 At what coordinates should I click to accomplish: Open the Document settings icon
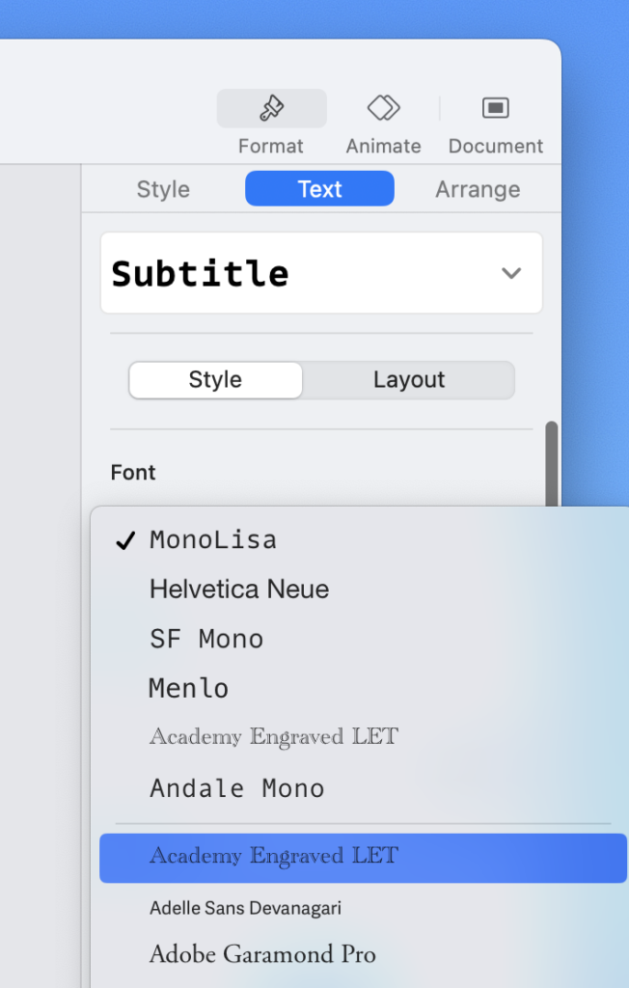(x=495, y=108)
